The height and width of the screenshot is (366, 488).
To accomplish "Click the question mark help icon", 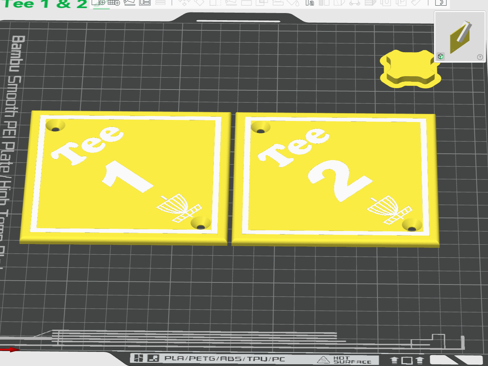I will click(x=480, y=57).
